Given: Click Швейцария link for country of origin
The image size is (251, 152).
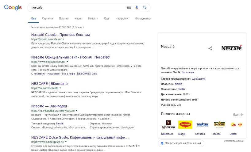Looking at the screenshot, I should click(x=199, y=79).
